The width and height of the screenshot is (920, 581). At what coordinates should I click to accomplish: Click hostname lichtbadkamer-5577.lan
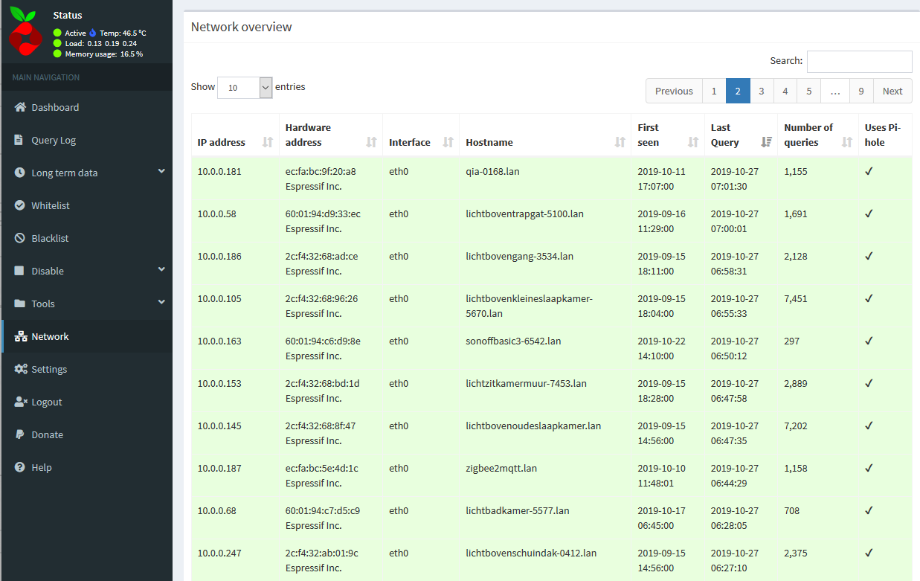pos(518,510)
